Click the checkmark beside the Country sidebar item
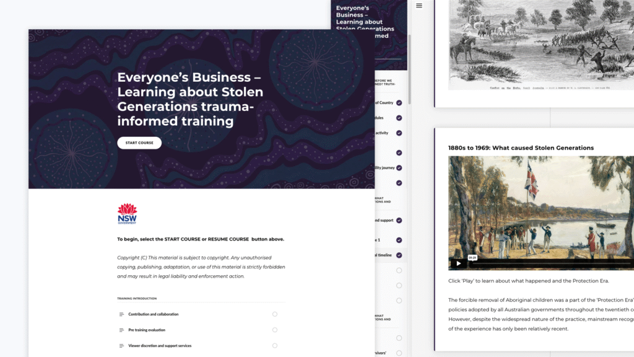 pyautogui.click(x=399, y=102)
